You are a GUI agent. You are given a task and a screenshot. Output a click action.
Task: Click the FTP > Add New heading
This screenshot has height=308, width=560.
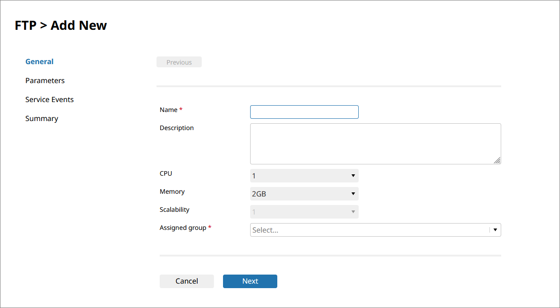pos(61,25)
